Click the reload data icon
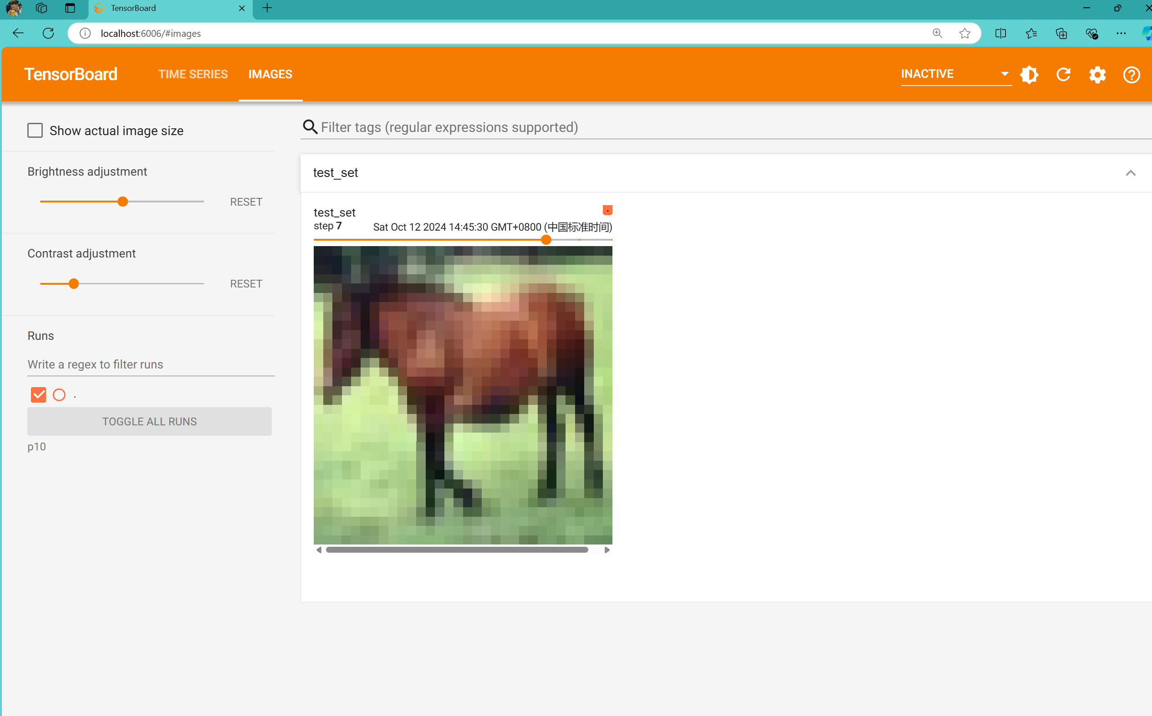1152x716 pixels. click(1063, 74)
